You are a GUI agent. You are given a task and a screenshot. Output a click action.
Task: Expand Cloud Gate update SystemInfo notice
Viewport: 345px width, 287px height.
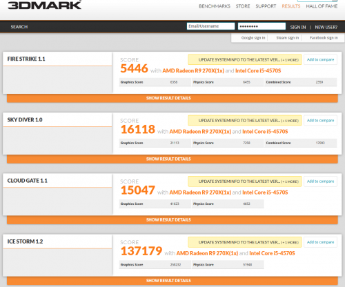tap(245, 181)
